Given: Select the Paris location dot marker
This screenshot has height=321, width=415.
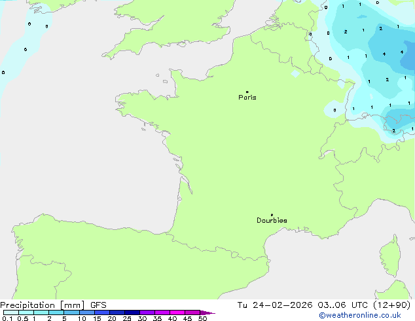Looking at the screenshot, I should point(247,92).
